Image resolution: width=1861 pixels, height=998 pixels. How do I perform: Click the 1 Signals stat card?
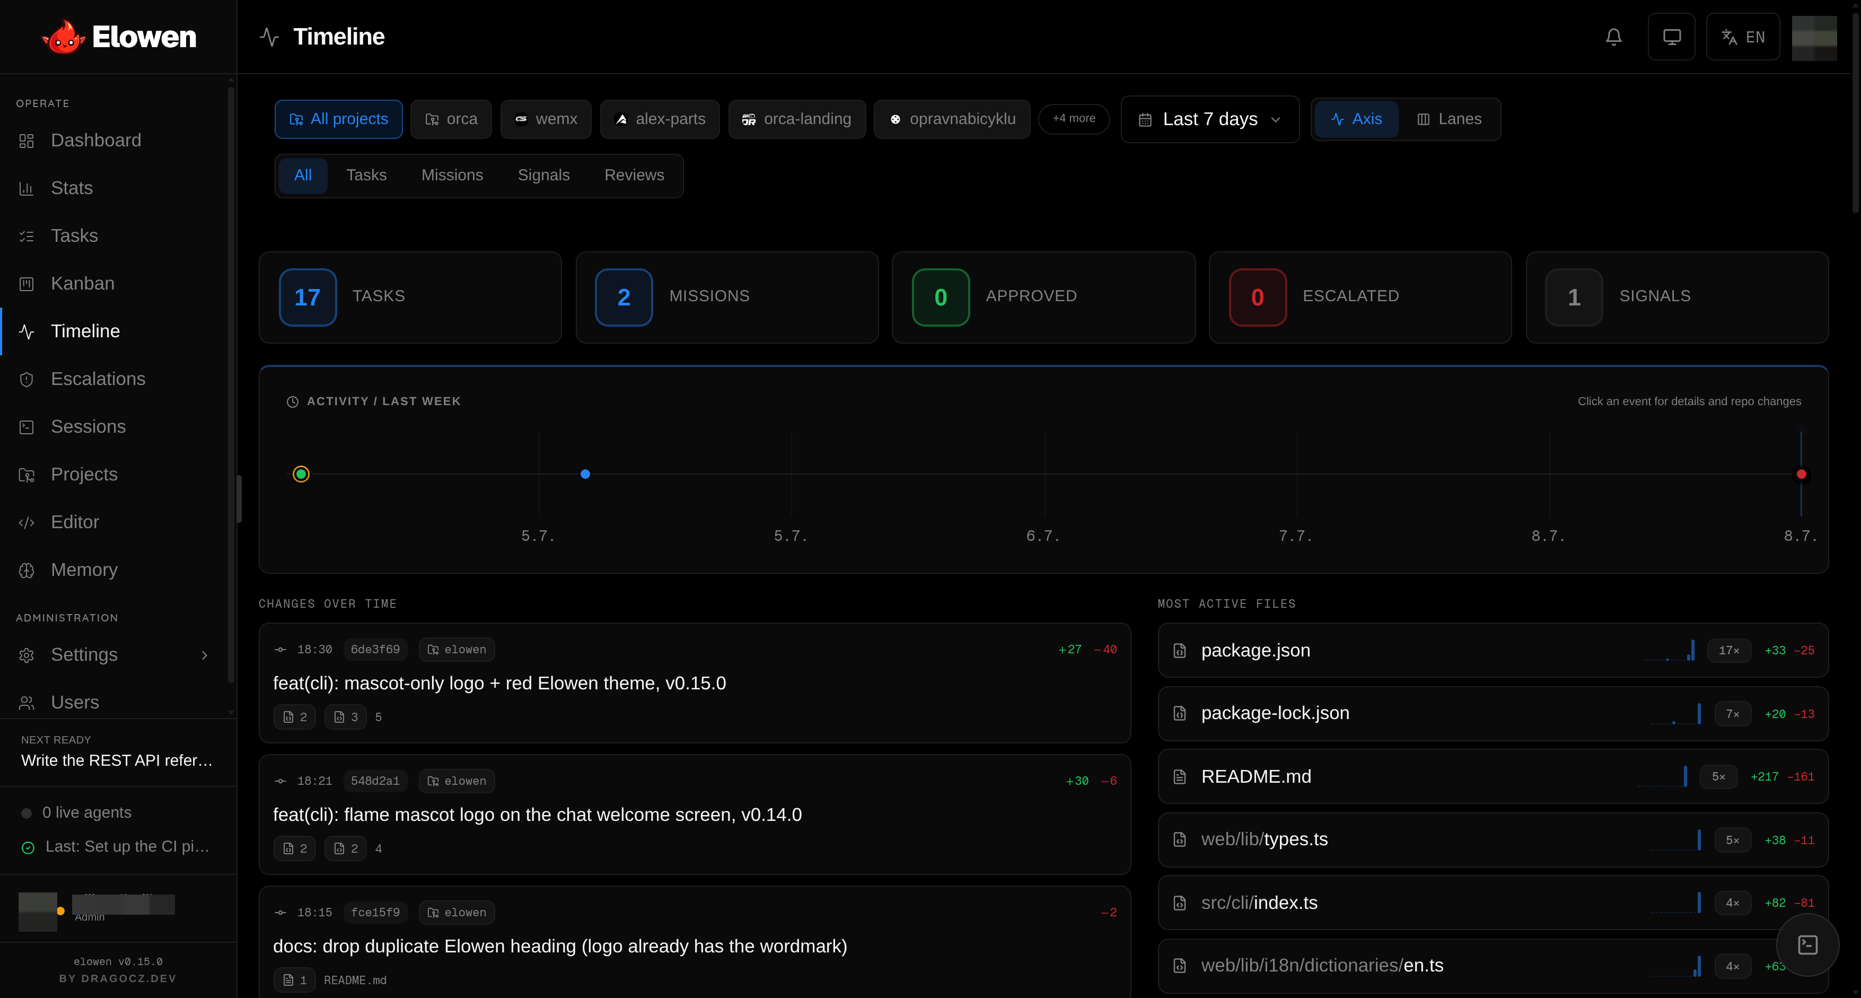pyautogui.click(x=1677, y=297)
